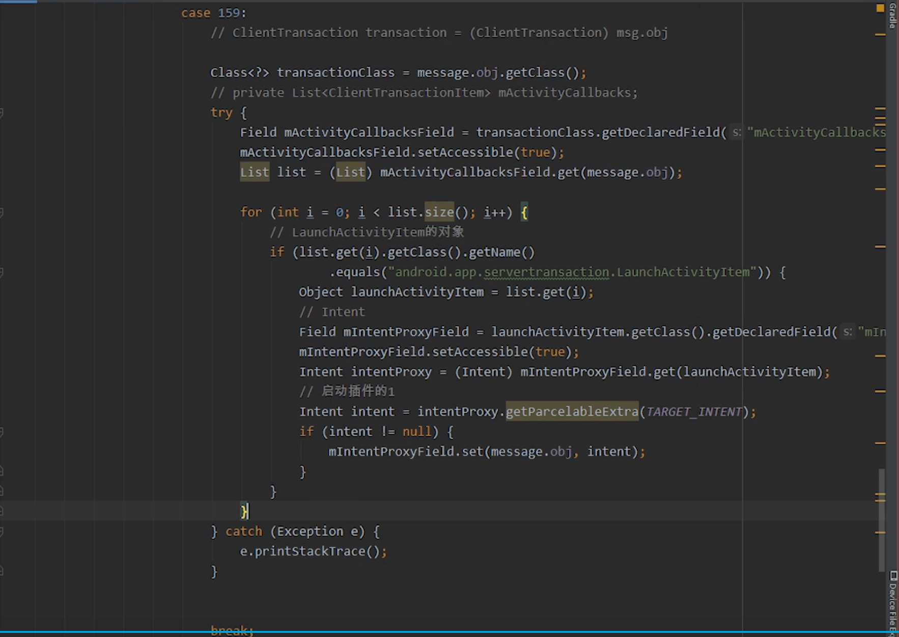The width and height of the screenshot is (899, 637).
Task: Click the 's:' parameter hint before "mActivityCallbacks"
Action: [737, 132]
